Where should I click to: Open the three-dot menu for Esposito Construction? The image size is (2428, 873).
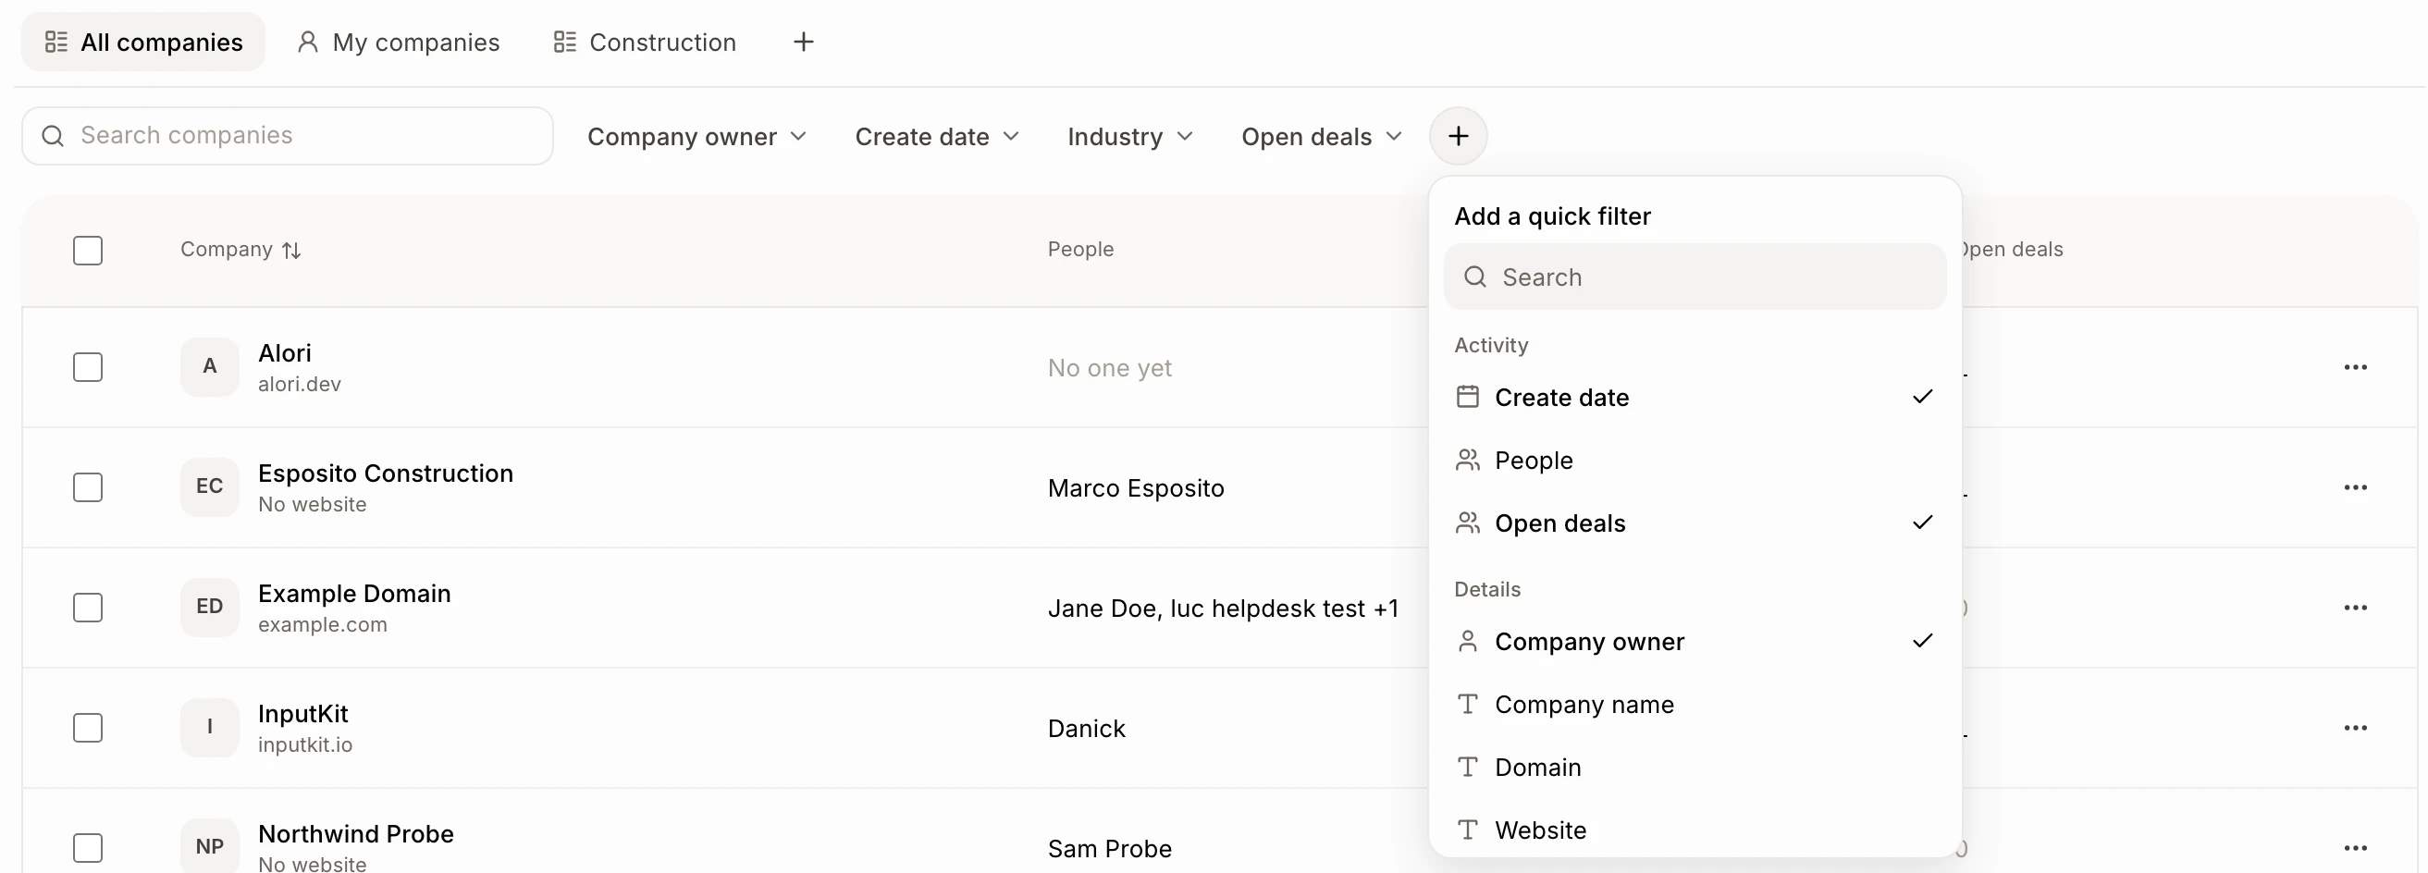click(2355, 487)
